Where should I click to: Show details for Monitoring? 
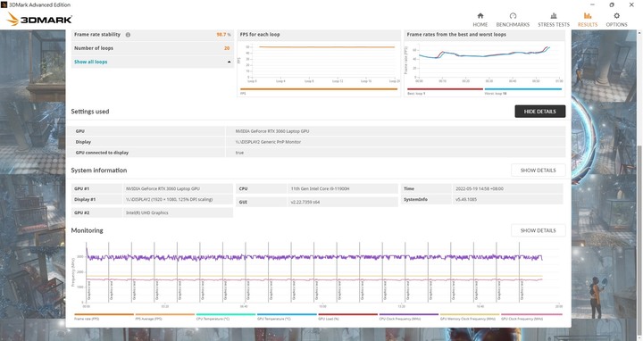pyautogui.click(x=538, y=230)
